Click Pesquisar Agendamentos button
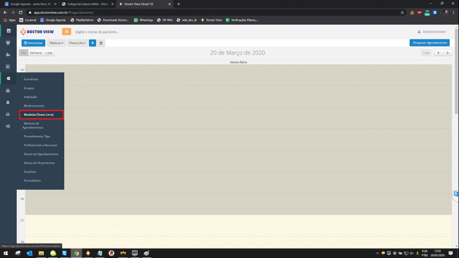Screen dimensions: 459x258 click(x=429, y=43)
